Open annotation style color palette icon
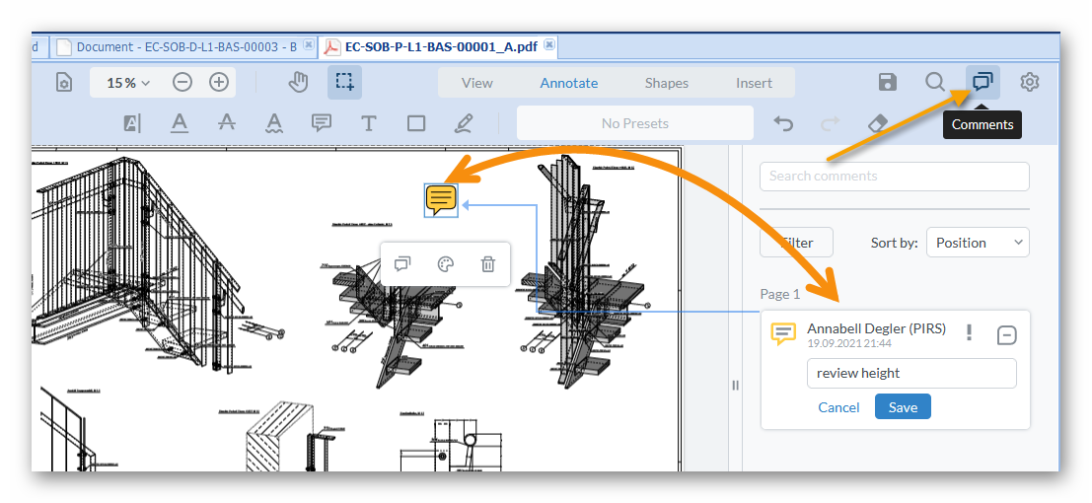1092x503 pixels. point(445,264)
